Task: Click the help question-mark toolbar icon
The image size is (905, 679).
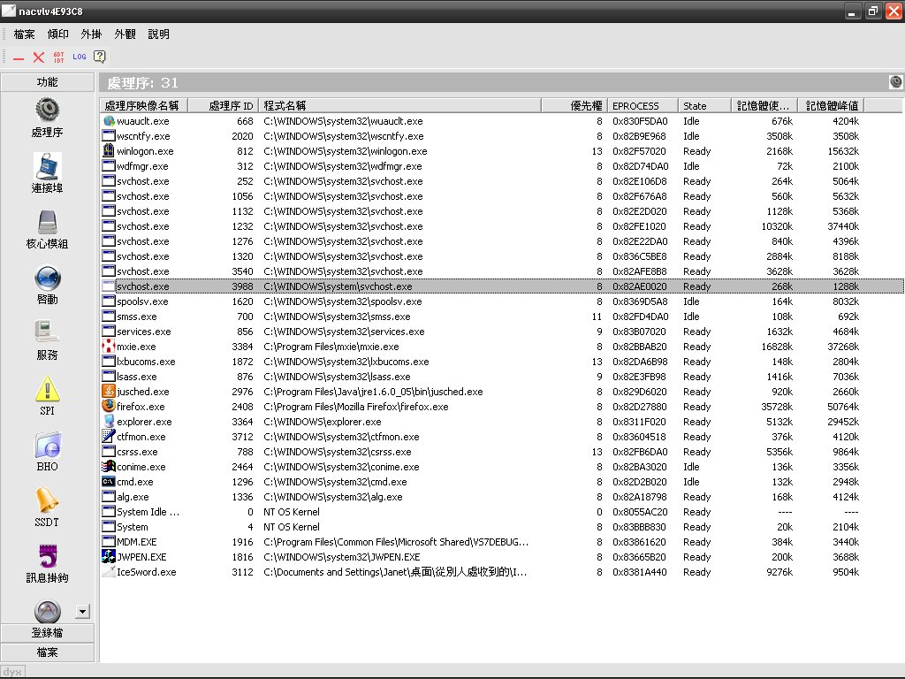Action: tap(99, 57)
